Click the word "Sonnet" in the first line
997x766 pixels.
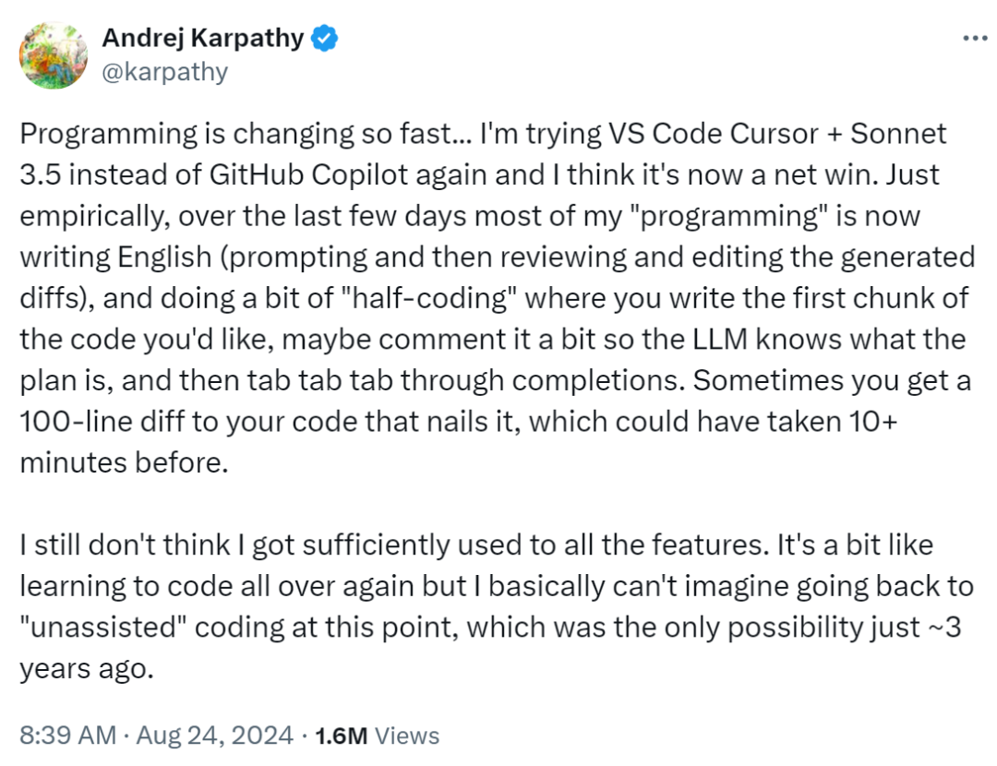[898, 134]
